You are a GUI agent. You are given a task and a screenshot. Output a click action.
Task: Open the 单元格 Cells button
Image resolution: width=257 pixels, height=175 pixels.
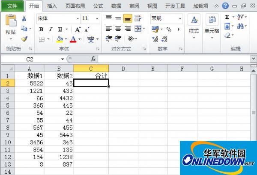pos(212,27)
